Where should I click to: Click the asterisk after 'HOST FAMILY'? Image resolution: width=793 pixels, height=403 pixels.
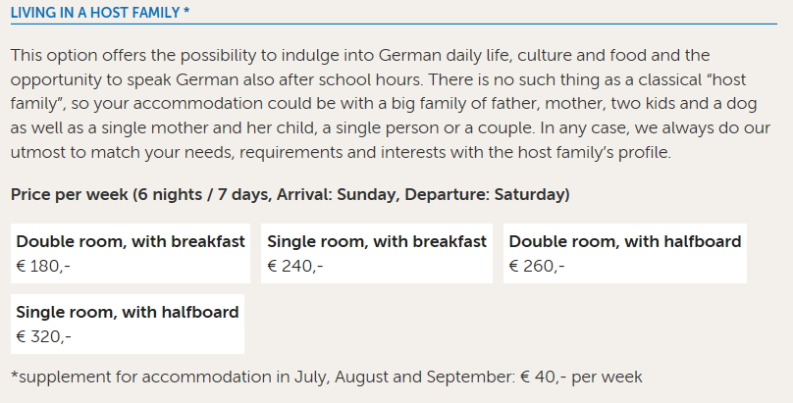pyautogui.click(x=186, y=10)
